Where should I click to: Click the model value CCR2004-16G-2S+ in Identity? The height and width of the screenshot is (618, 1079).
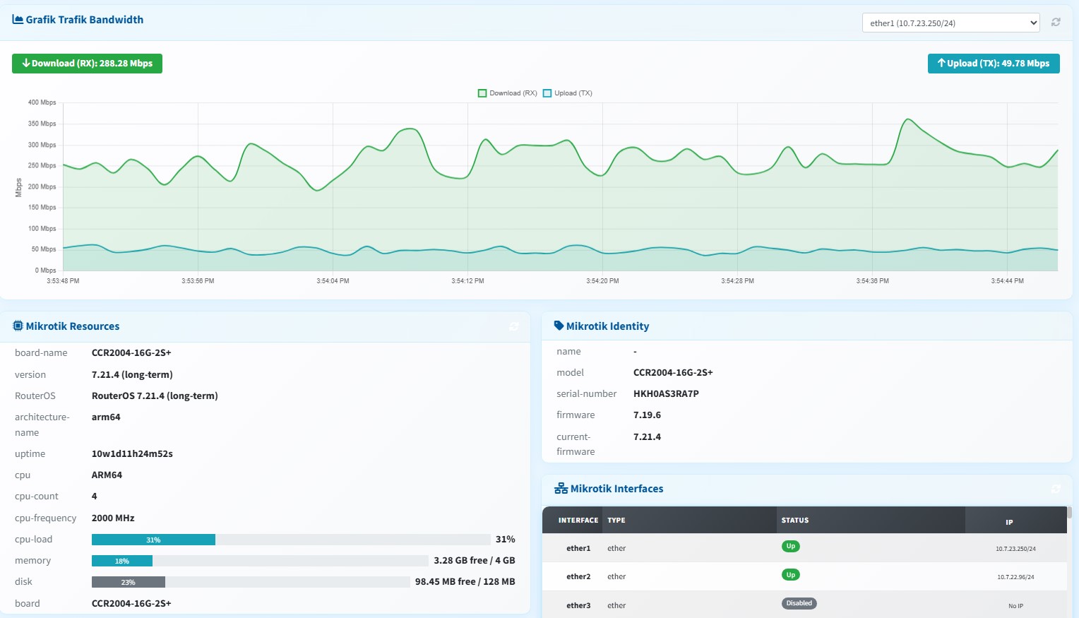[673, 373]
